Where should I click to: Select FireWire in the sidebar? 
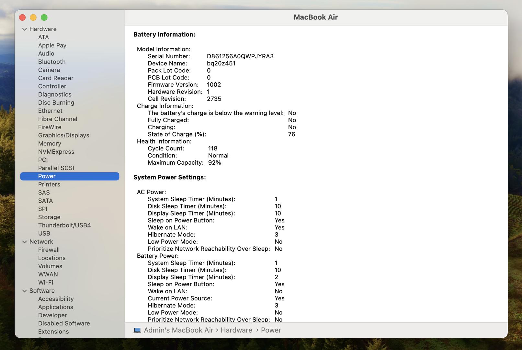[x=50, y=127]
